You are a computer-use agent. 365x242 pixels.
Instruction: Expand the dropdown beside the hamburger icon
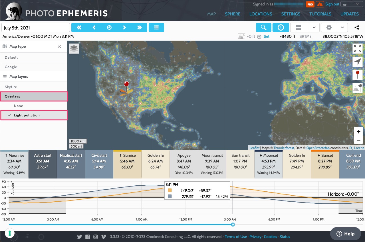click(x=314, y=27)
